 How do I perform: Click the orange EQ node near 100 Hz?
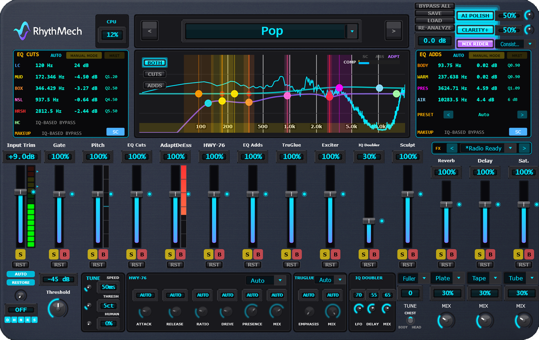tap(199, 94)
